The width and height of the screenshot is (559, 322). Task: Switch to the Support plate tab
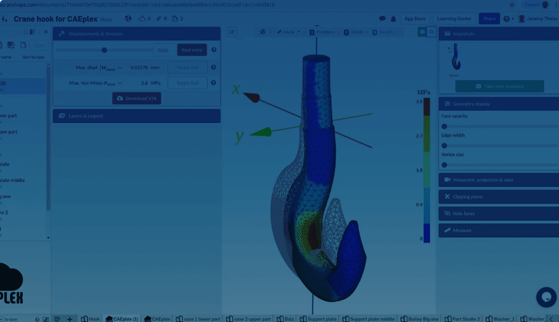(318, 319)
